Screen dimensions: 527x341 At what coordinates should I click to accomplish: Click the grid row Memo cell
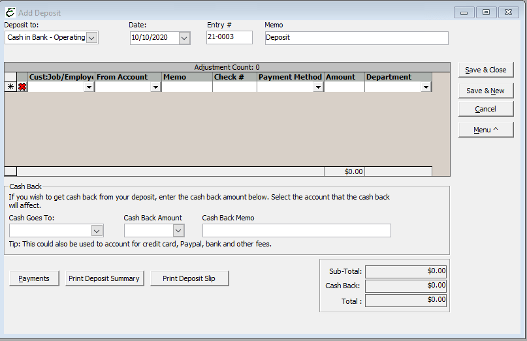click(187, 87)
